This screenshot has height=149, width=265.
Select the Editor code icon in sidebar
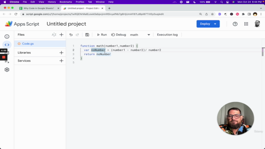pyautogui.click(x=7, y=45)
